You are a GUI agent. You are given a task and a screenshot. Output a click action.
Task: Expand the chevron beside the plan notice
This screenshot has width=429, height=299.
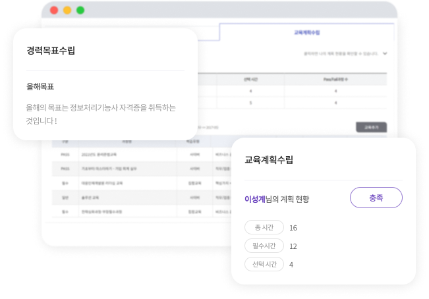[x=385, y=54]
